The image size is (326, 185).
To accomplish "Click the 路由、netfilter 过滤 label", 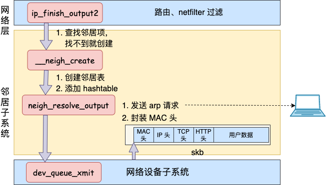I will (188, 12).
